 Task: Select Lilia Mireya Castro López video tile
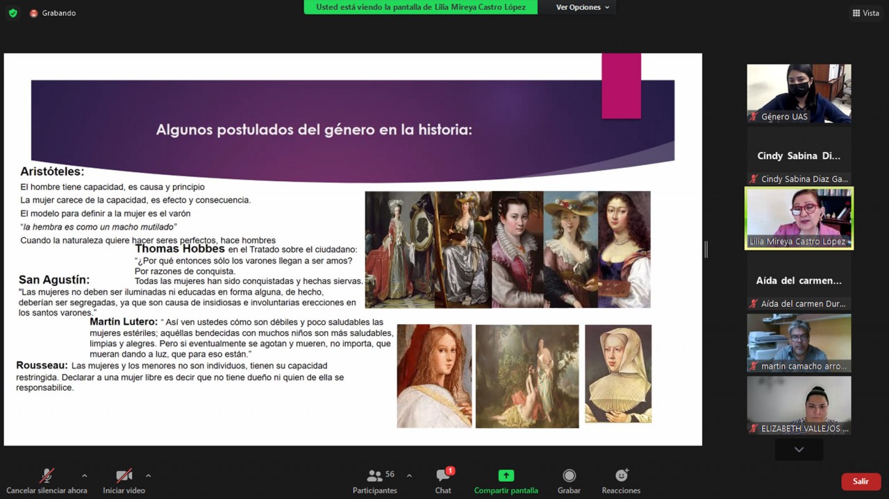(799, 218)
